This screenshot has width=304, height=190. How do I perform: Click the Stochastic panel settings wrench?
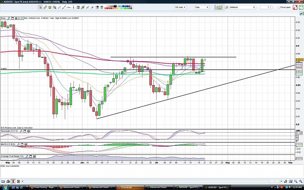coord(21,131)
